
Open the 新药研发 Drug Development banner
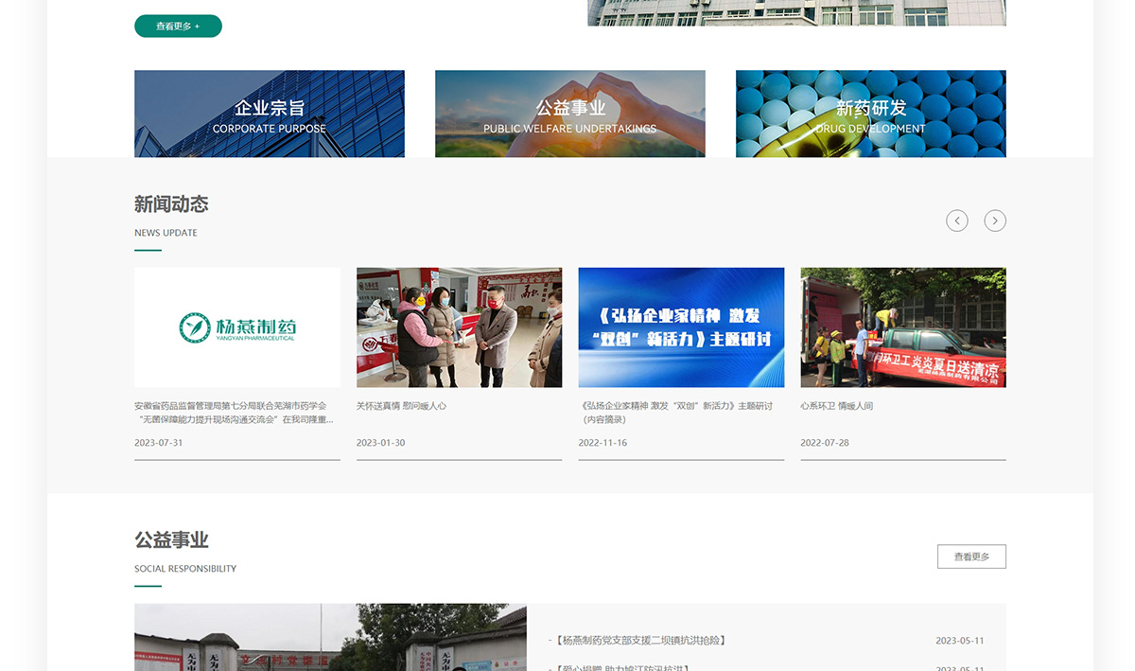(871, 114)
